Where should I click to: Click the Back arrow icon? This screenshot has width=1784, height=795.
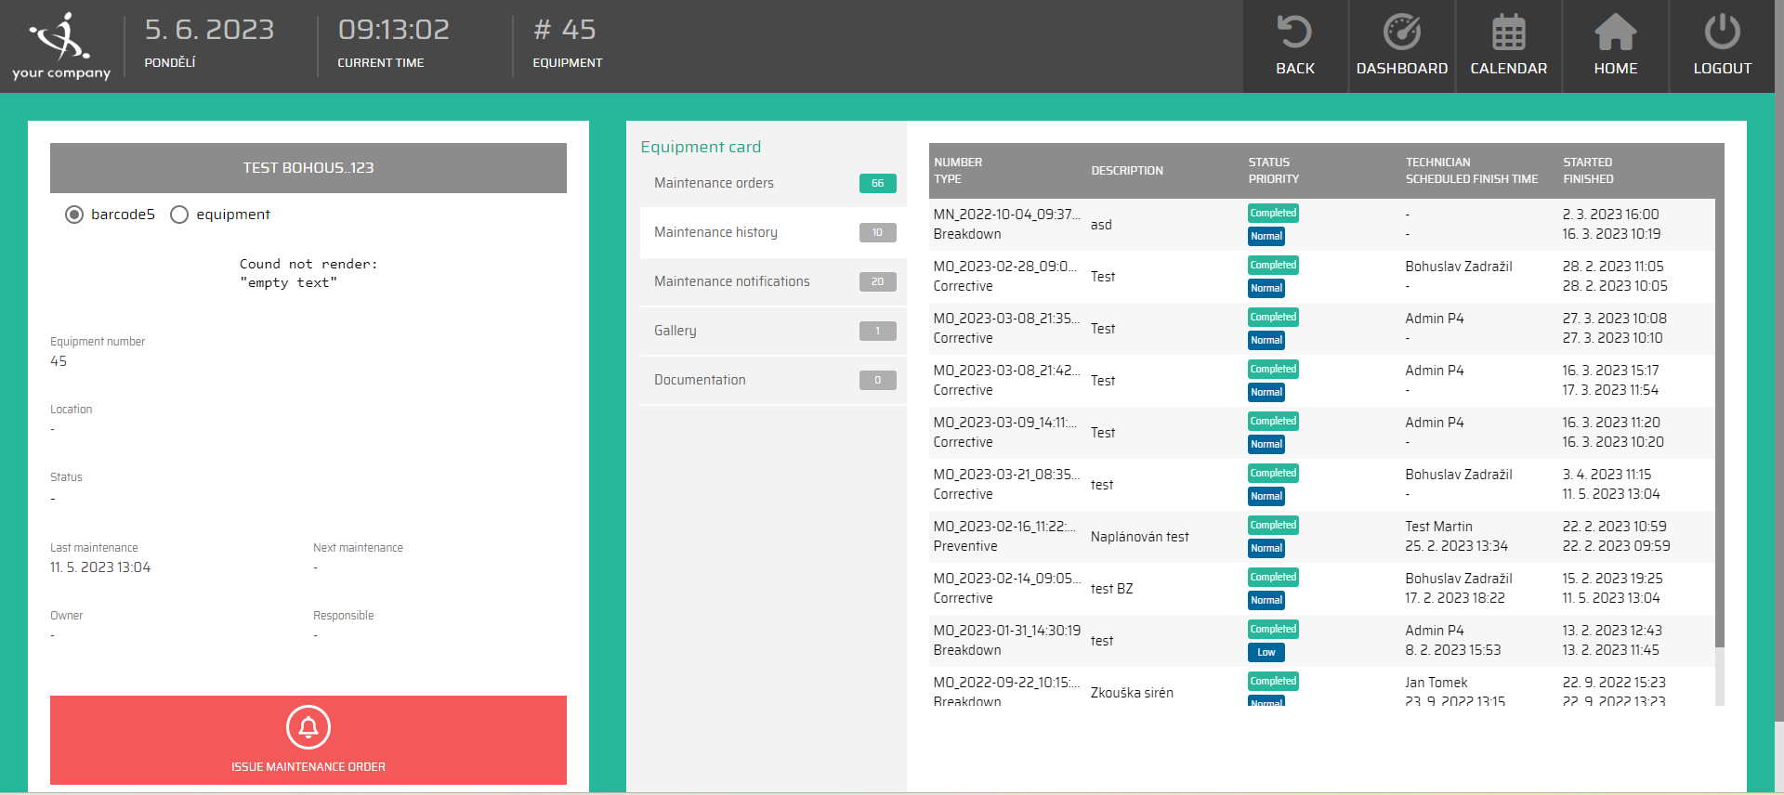[1294, 33]
